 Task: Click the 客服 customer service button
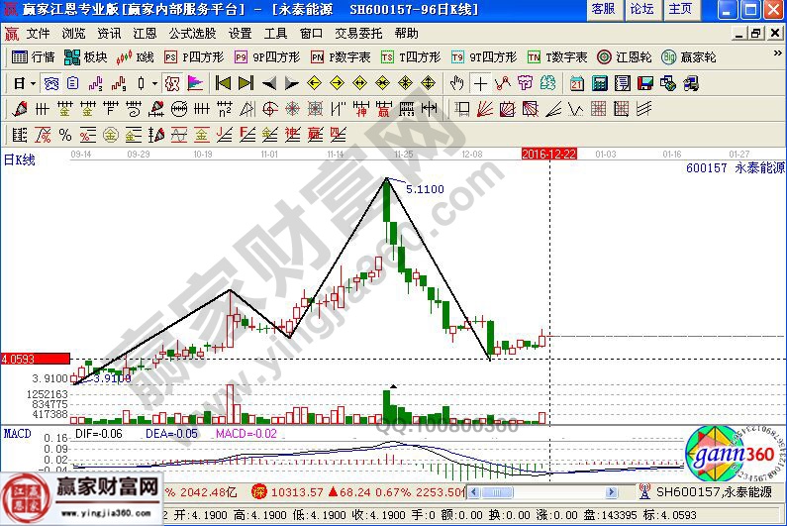click(602, 9)
